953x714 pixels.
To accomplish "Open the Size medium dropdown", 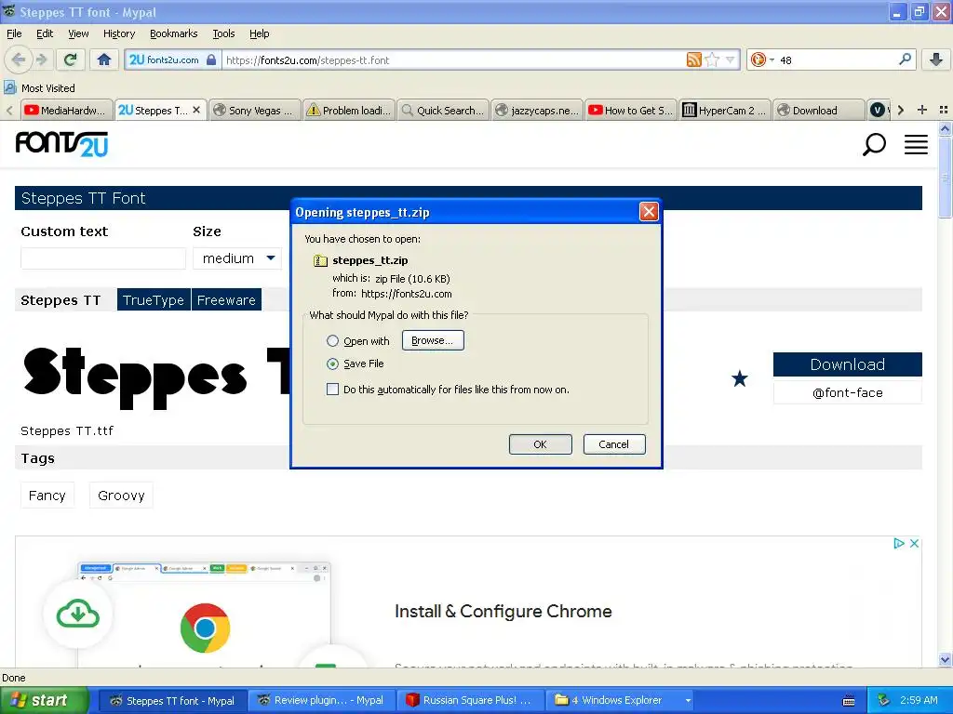I will pyautogui.click(x=237, y=258).
